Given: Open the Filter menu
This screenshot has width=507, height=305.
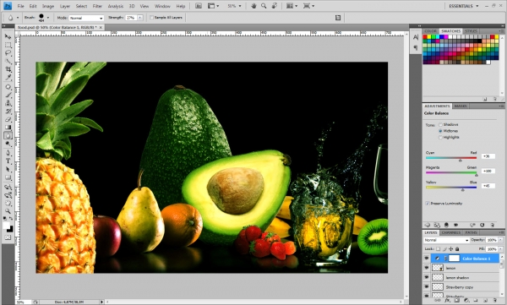Looking at the screenshot, I should pos(97,6).
